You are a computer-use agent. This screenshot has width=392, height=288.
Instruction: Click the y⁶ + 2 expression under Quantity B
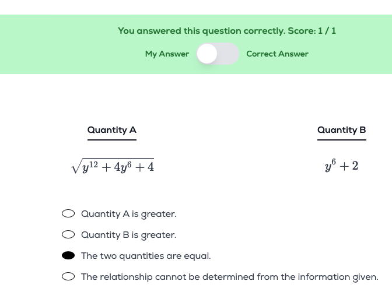pyautogui.click(x=341, y=166)
